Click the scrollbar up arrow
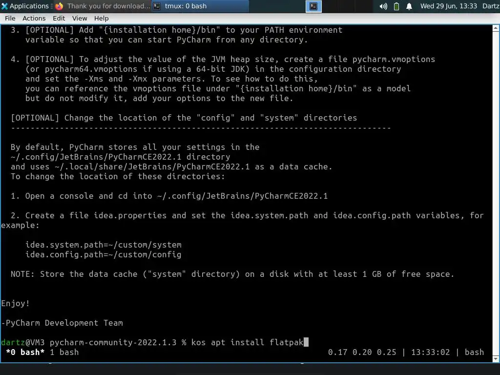 coord(496,28)
